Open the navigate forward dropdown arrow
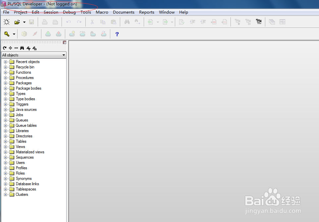Viewport: 319px width, 222px height. coord(172,22)
